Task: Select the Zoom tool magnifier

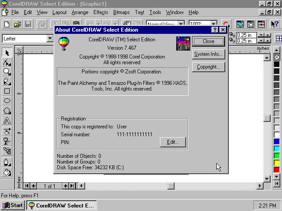Action: 7,72
